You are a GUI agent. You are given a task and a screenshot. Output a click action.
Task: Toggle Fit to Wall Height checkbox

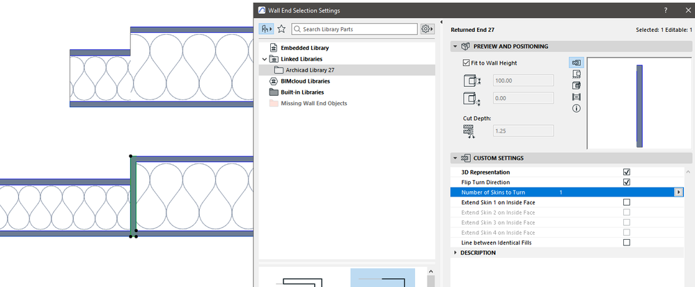tap(465, 63)
